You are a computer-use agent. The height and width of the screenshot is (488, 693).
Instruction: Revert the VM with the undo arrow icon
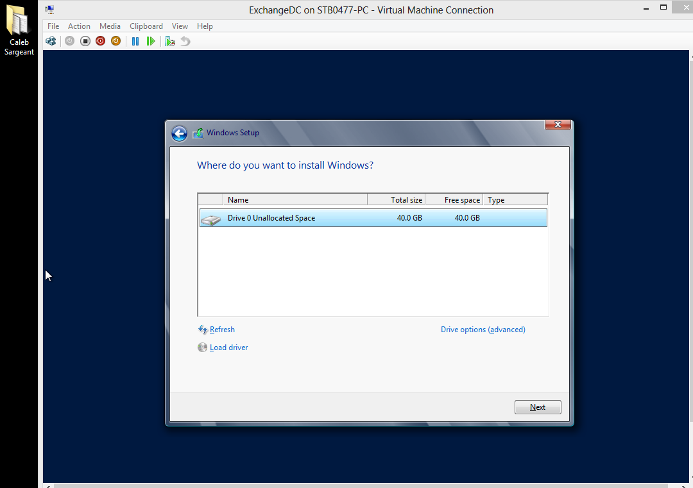pos(185,41)
